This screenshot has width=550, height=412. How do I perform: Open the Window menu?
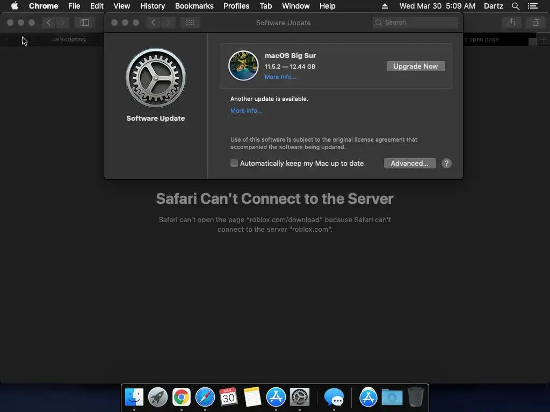coord(296,6)
